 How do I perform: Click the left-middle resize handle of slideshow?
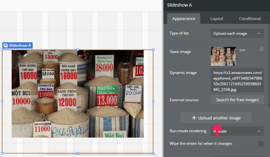2,102
